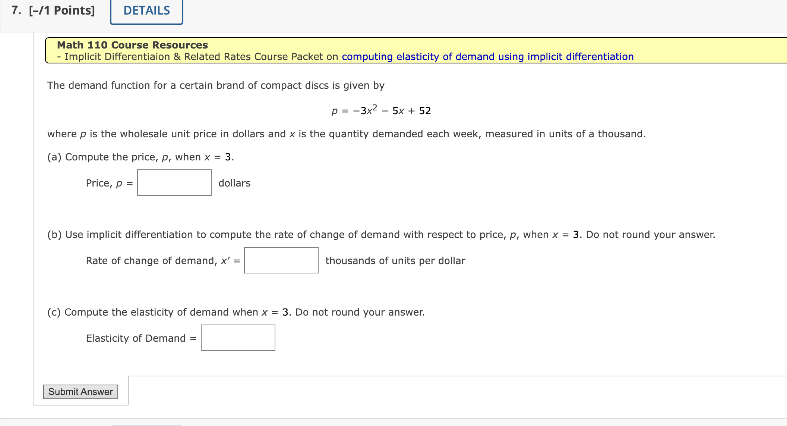The image size is (787, 426).
Task: Activate the price answer input for part (a)
Action: pyautogui.click(x=174, y=183)
